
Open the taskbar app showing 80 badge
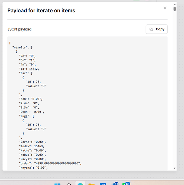click(x=126, y=184)
